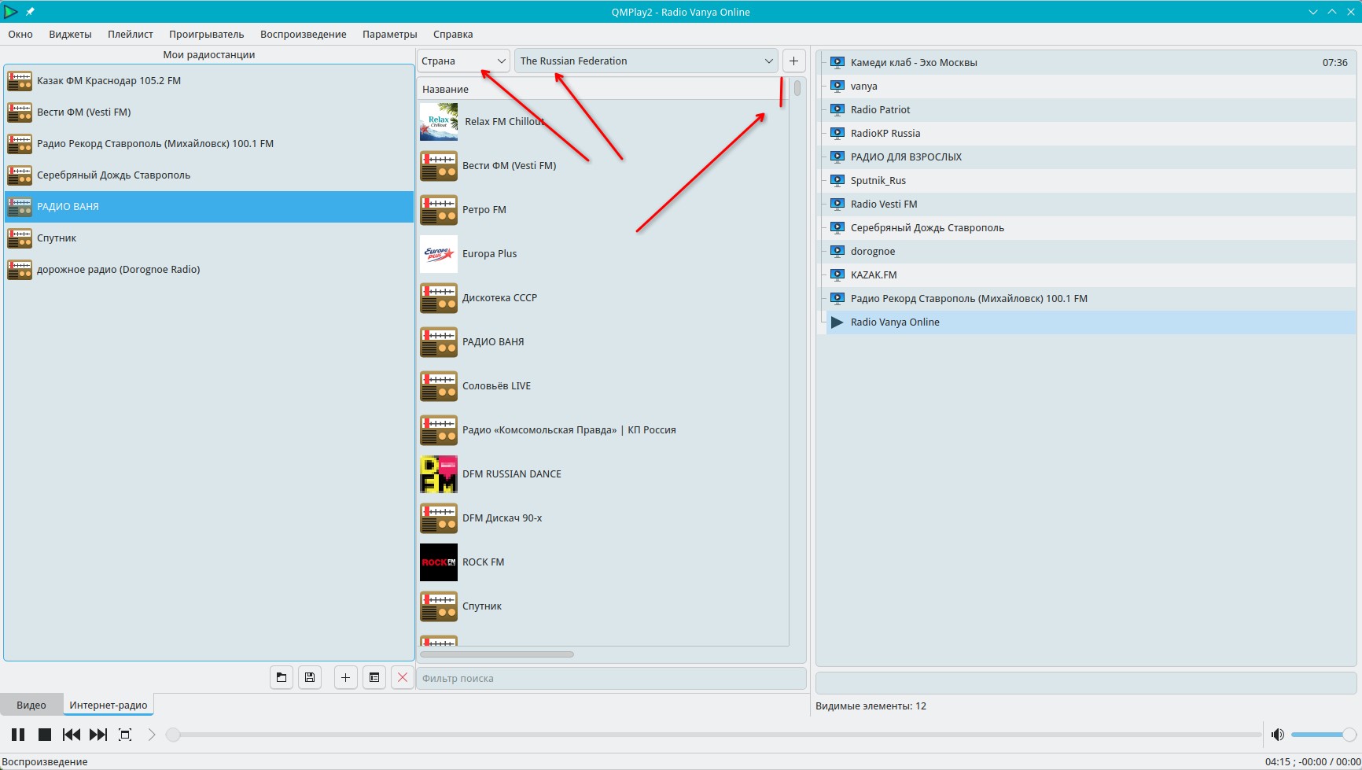This screenshot has width=1362, height=770.
Task: Skip to the previous playlist item
Action: tap(72, 735)
